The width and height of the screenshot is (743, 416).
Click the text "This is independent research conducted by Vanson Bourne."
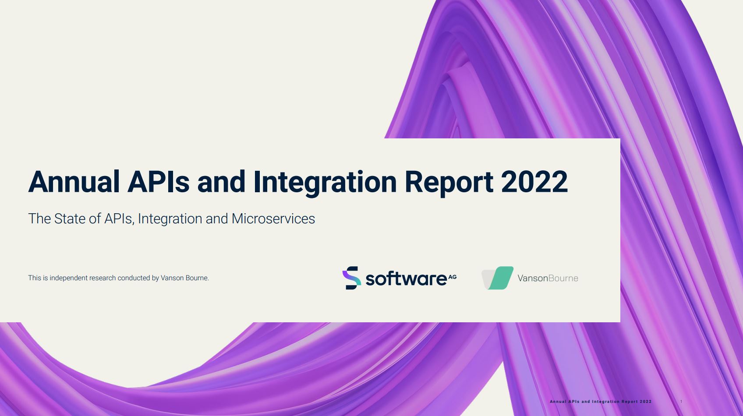pos(118,278)
